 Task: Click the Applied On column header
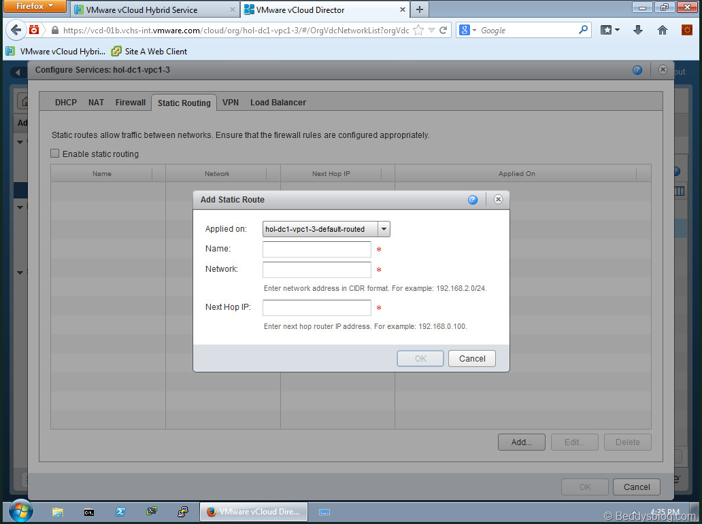pyautogui.click(x=516, y=173)
